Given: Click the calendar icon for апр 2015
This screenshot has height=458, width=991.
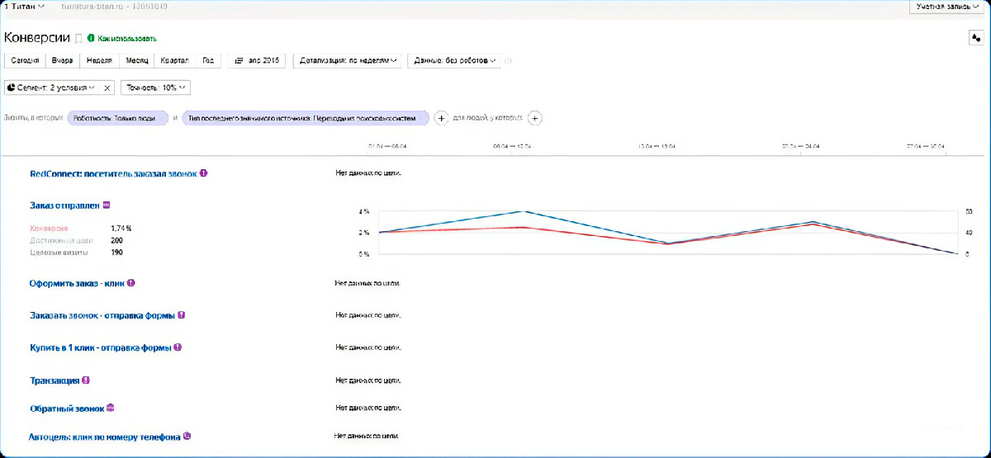Looking at the screenshot, I should pos(239,60).
